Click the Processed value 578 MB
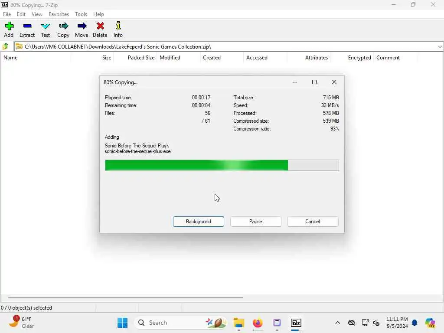 point(331,113)
